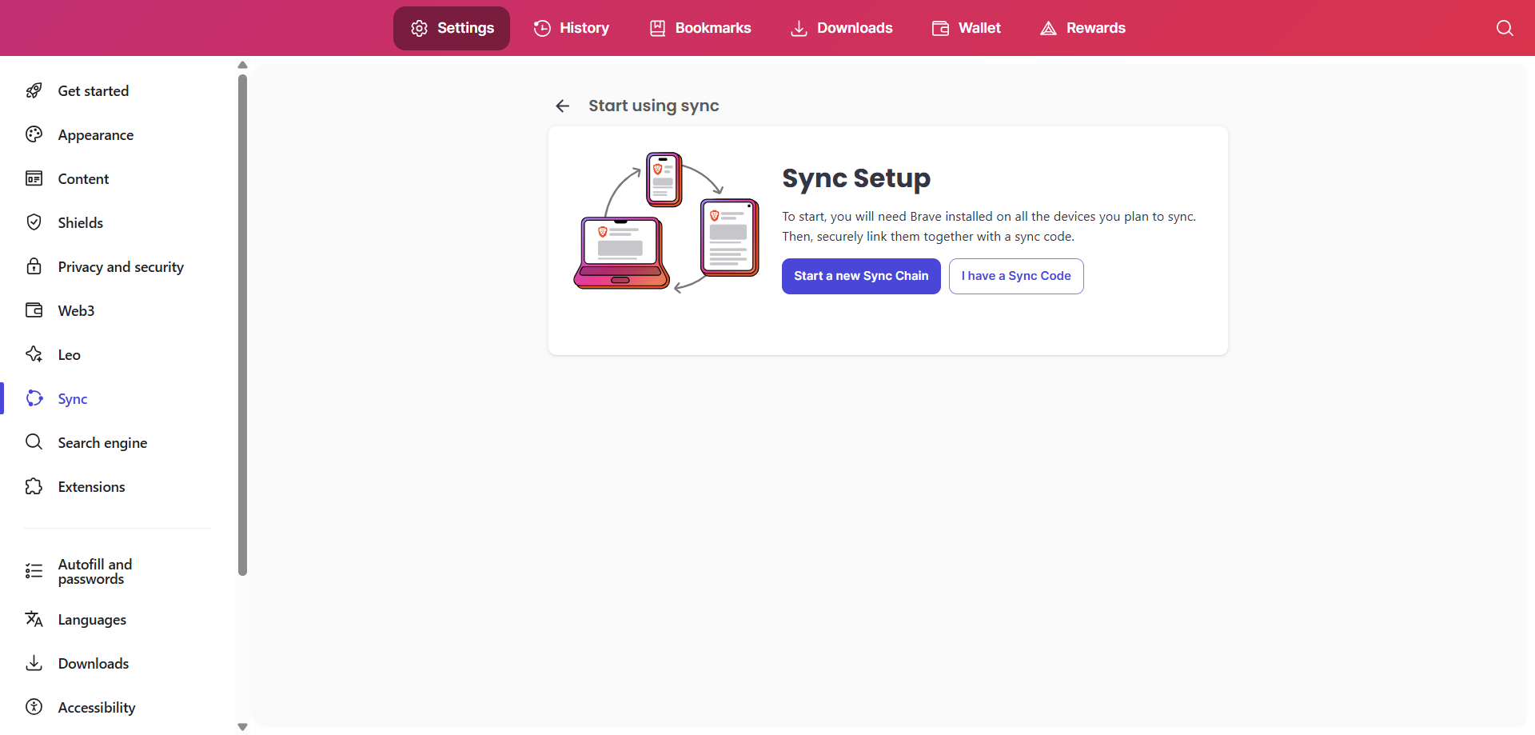Open the Web3 wallet icon in sidebar
Image resolution: width=1535 pixels, height=735 pixels.
point(34,310)
